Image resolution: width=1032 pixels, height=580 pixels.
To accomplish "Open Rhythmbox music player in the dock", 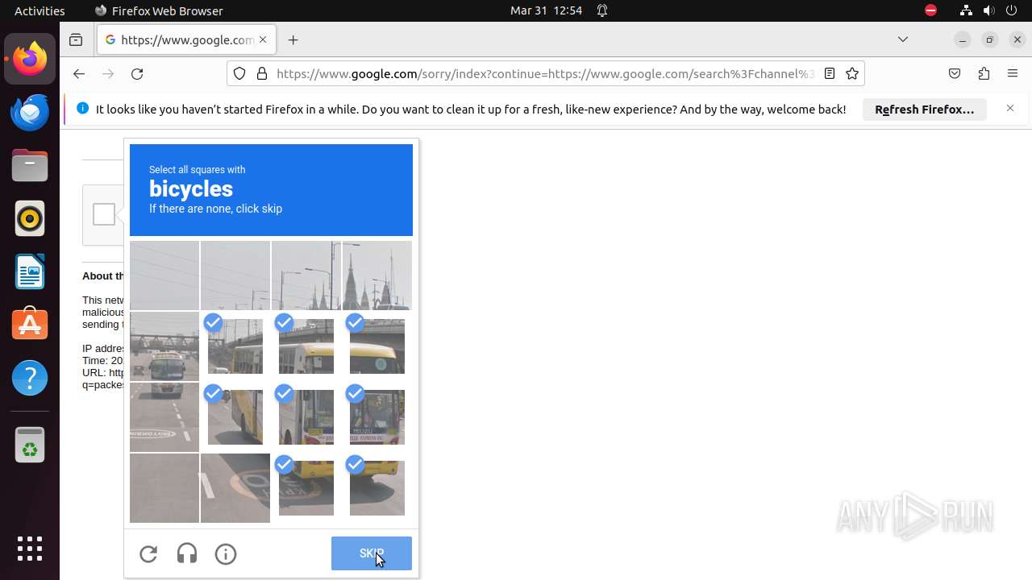I will click(30, 218).
